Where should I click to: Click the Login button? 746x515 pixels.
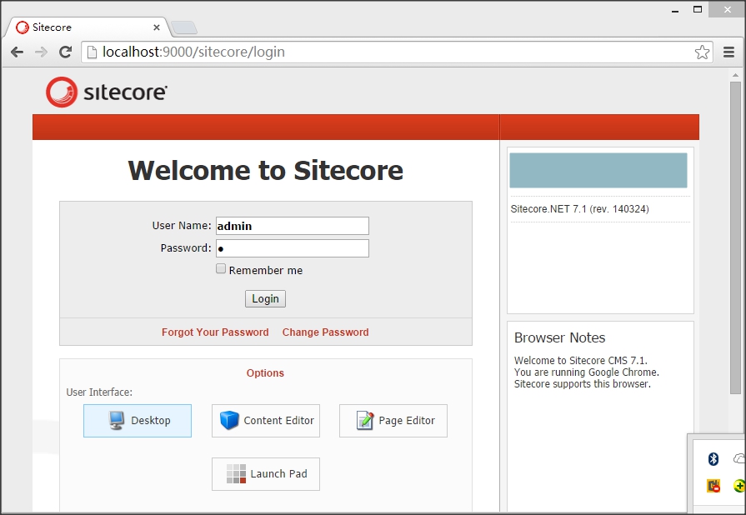pos(266,298)
